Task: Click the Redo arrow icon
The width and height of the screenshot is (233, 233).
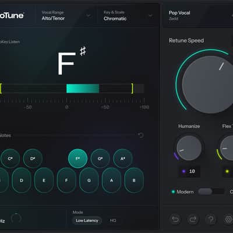Action: (x=193, y=219)
